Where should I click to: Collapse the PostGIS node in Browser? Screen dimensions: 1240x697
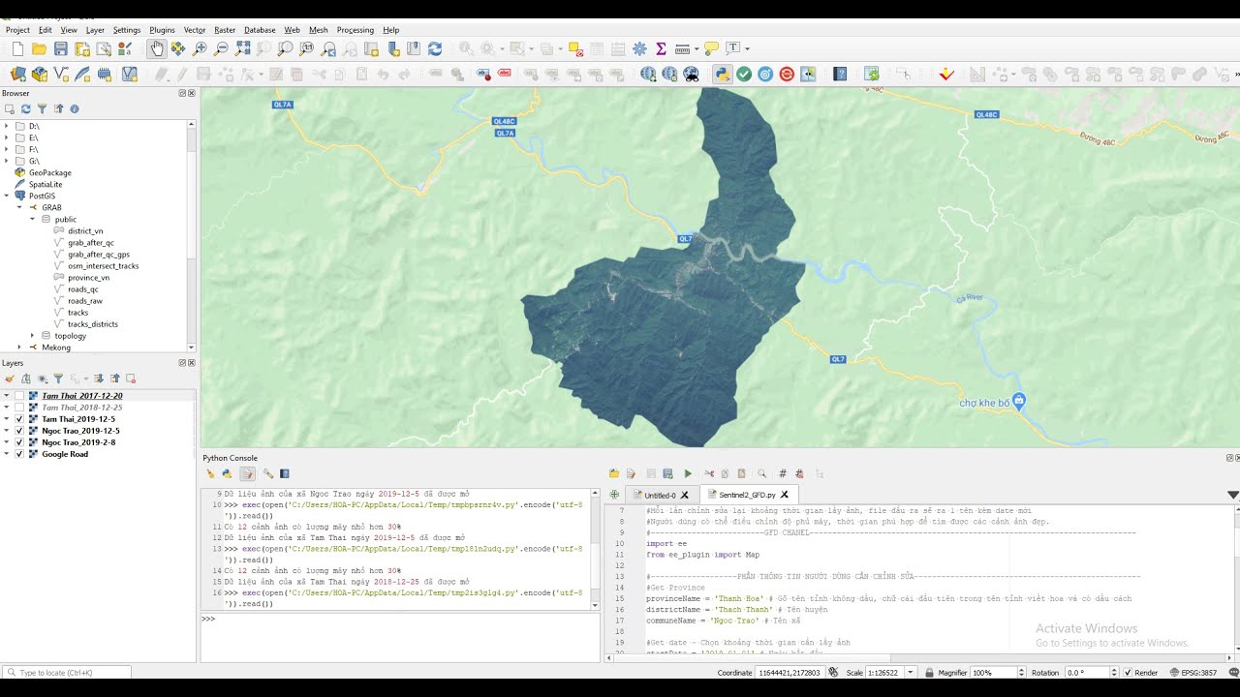click(x=7, y=196)
